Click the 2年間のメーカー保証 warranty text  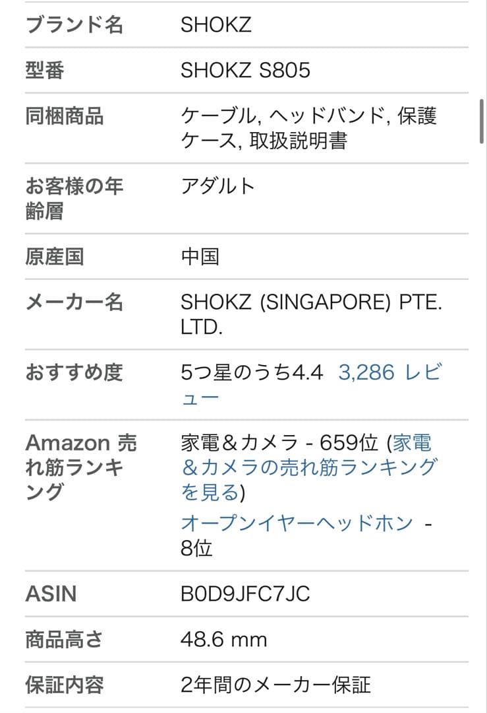click(x=275, y=685)
